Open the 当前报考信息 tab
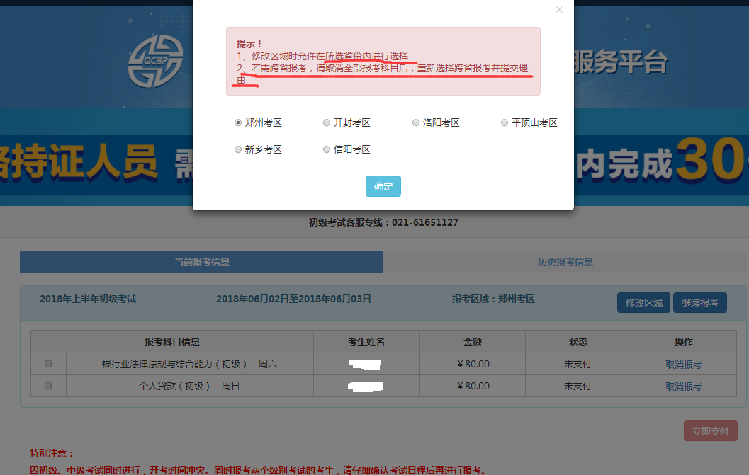This screenshot has height=475, width=749. coord(201,261)
